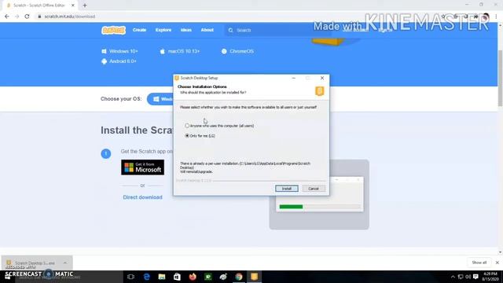This screenshot has height=283, width=503.
Task: Open the Create menu item
Action: (139, 30)
